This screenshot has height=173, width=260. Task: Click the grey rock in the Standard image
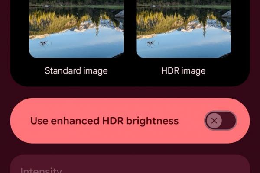click(x=120, y=14)
